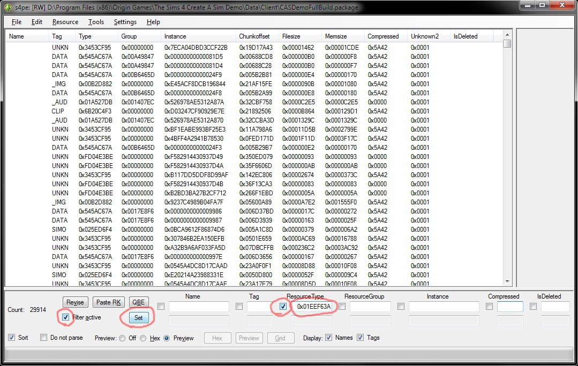Screen dimensions: 578x366
Task: Select the CLIP row with type 0x6B20C4F3
Action: [x=254, y=111]
